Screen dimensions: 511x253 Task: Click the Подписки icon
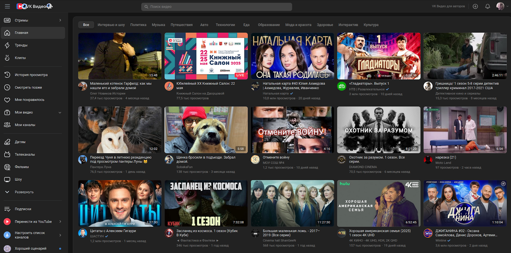pyautogui.click(x=7, y=209)
